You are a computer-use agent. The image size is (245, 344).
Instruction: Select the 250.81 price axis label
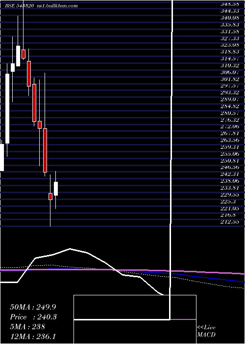(230, 160)
